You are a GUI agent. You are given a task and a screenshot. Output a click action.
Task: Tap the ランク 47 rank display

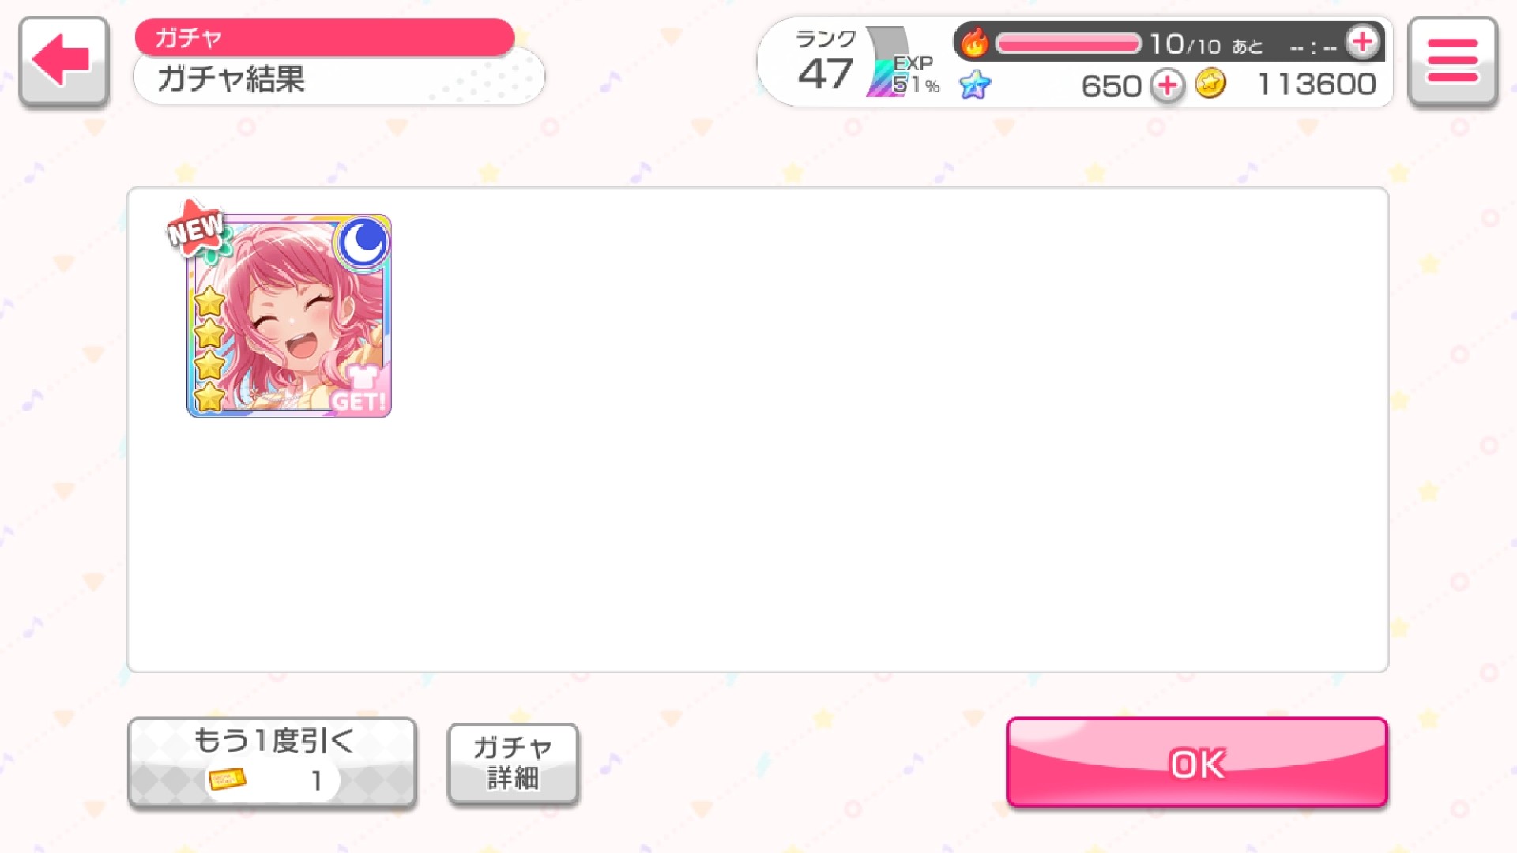coord(826,62)
